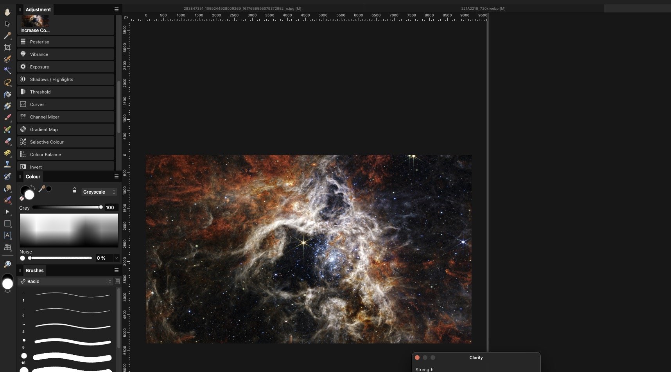Select the Move (arrow) tool
The width and height of the screenshot is (671, 372).
(x=7, y=24)
